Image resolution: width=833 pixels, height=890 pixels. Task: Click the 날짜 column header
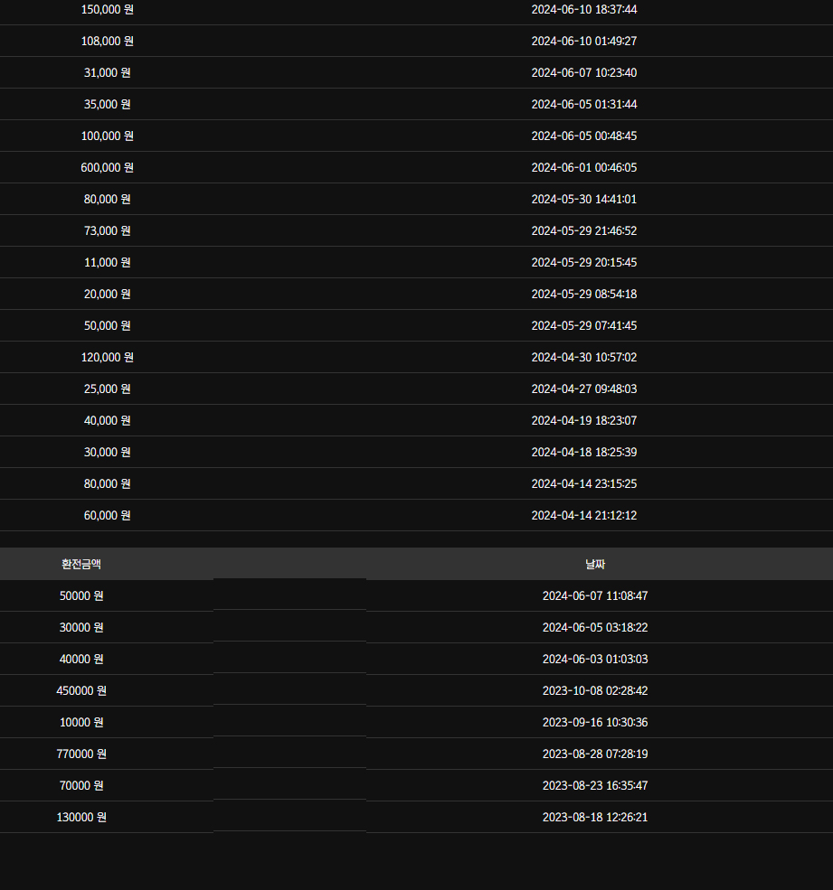pos(595,564)
